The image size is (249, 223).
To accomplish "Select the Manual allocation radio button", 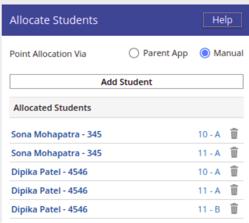I will pyautogui.click(x=205, y=53).
